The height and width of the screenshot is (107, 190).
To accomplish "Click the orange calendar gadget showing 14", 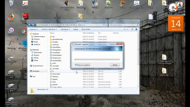I will click(176, 23).
